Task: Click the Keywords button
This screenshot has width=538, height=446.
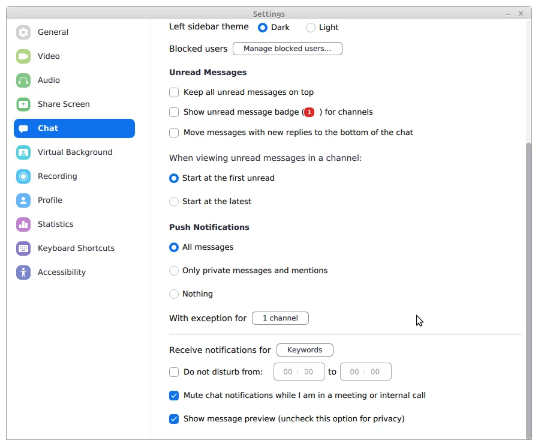Action: pyautogui.click(x=305, y=350)
